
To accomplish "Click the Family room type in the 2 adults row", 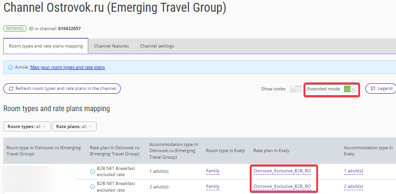I will (213, 186).
